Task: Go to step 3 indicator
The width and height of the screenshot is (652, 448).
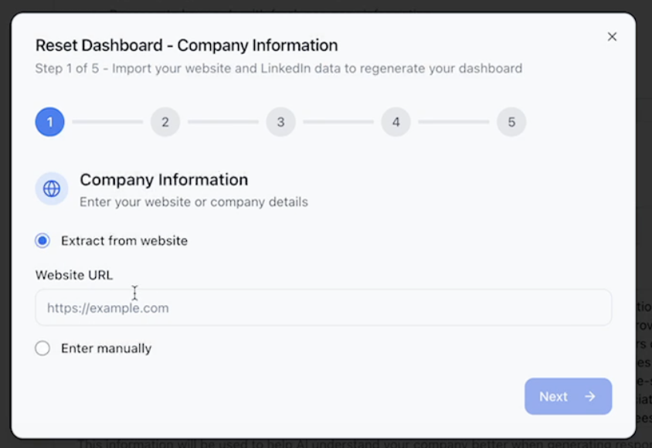Action: (280, 122)
